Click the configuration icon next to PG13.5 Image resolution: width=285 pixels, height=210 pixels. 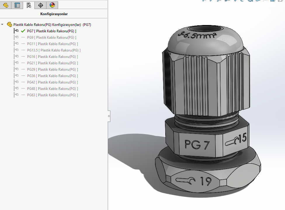coord(16,50)
